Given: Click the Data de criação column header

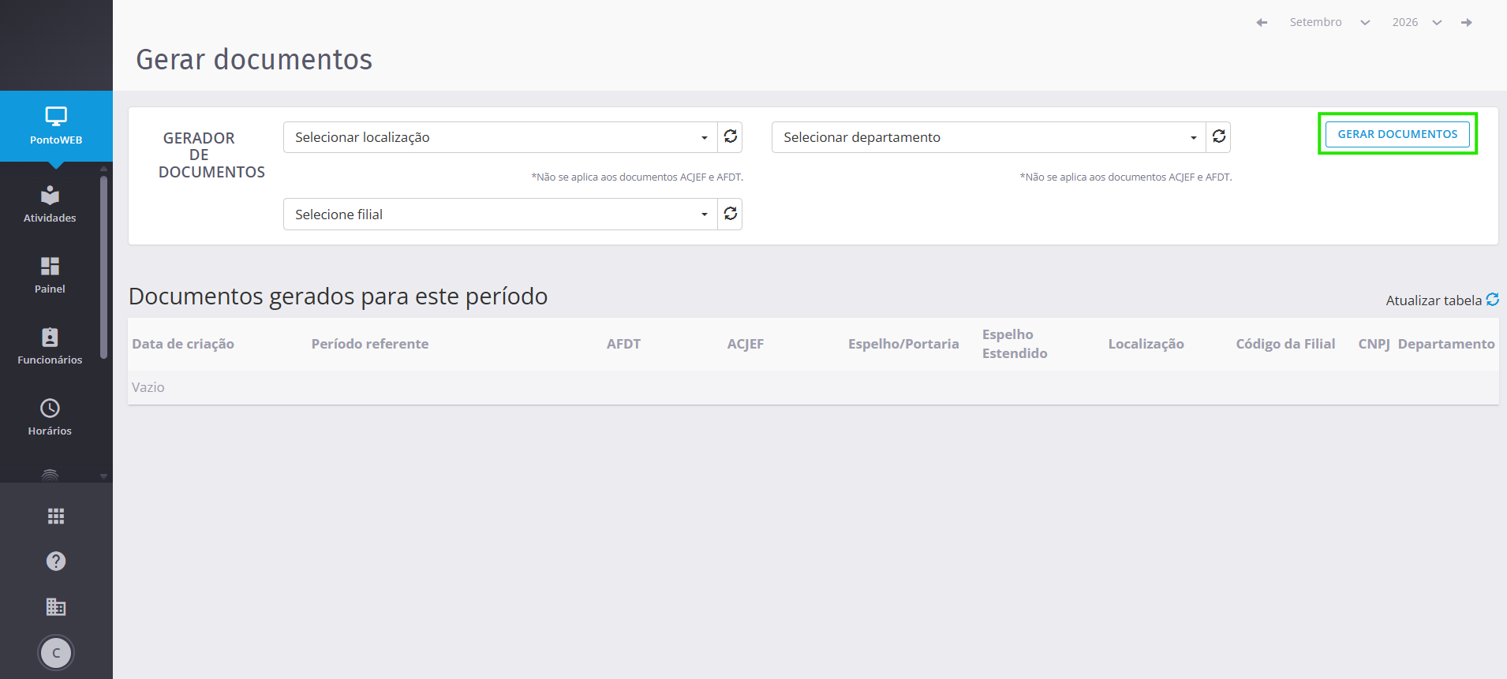Looking at the screenshot, I should (183, 344).
